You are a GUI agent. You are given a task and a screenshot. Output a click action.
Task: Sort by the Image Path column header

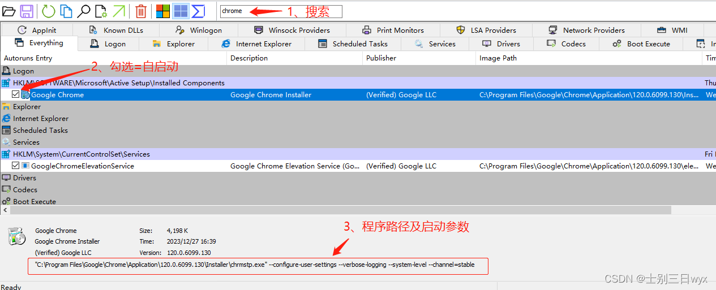[589, 58]
